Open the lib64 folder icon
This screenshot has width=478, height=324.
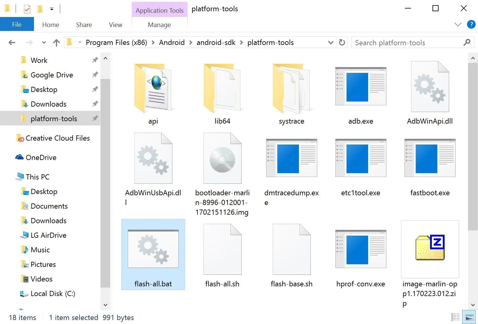tap(222, 88)
